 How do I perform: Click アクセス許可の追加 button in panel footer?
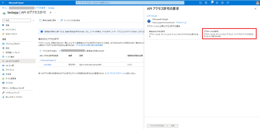tap(157, 126)
